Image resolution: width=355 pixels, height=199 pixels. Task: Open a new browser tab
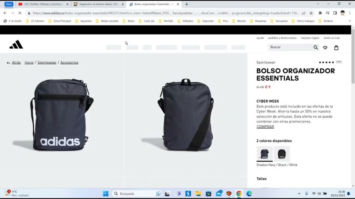pyautogui.click(x=187, y=4)
